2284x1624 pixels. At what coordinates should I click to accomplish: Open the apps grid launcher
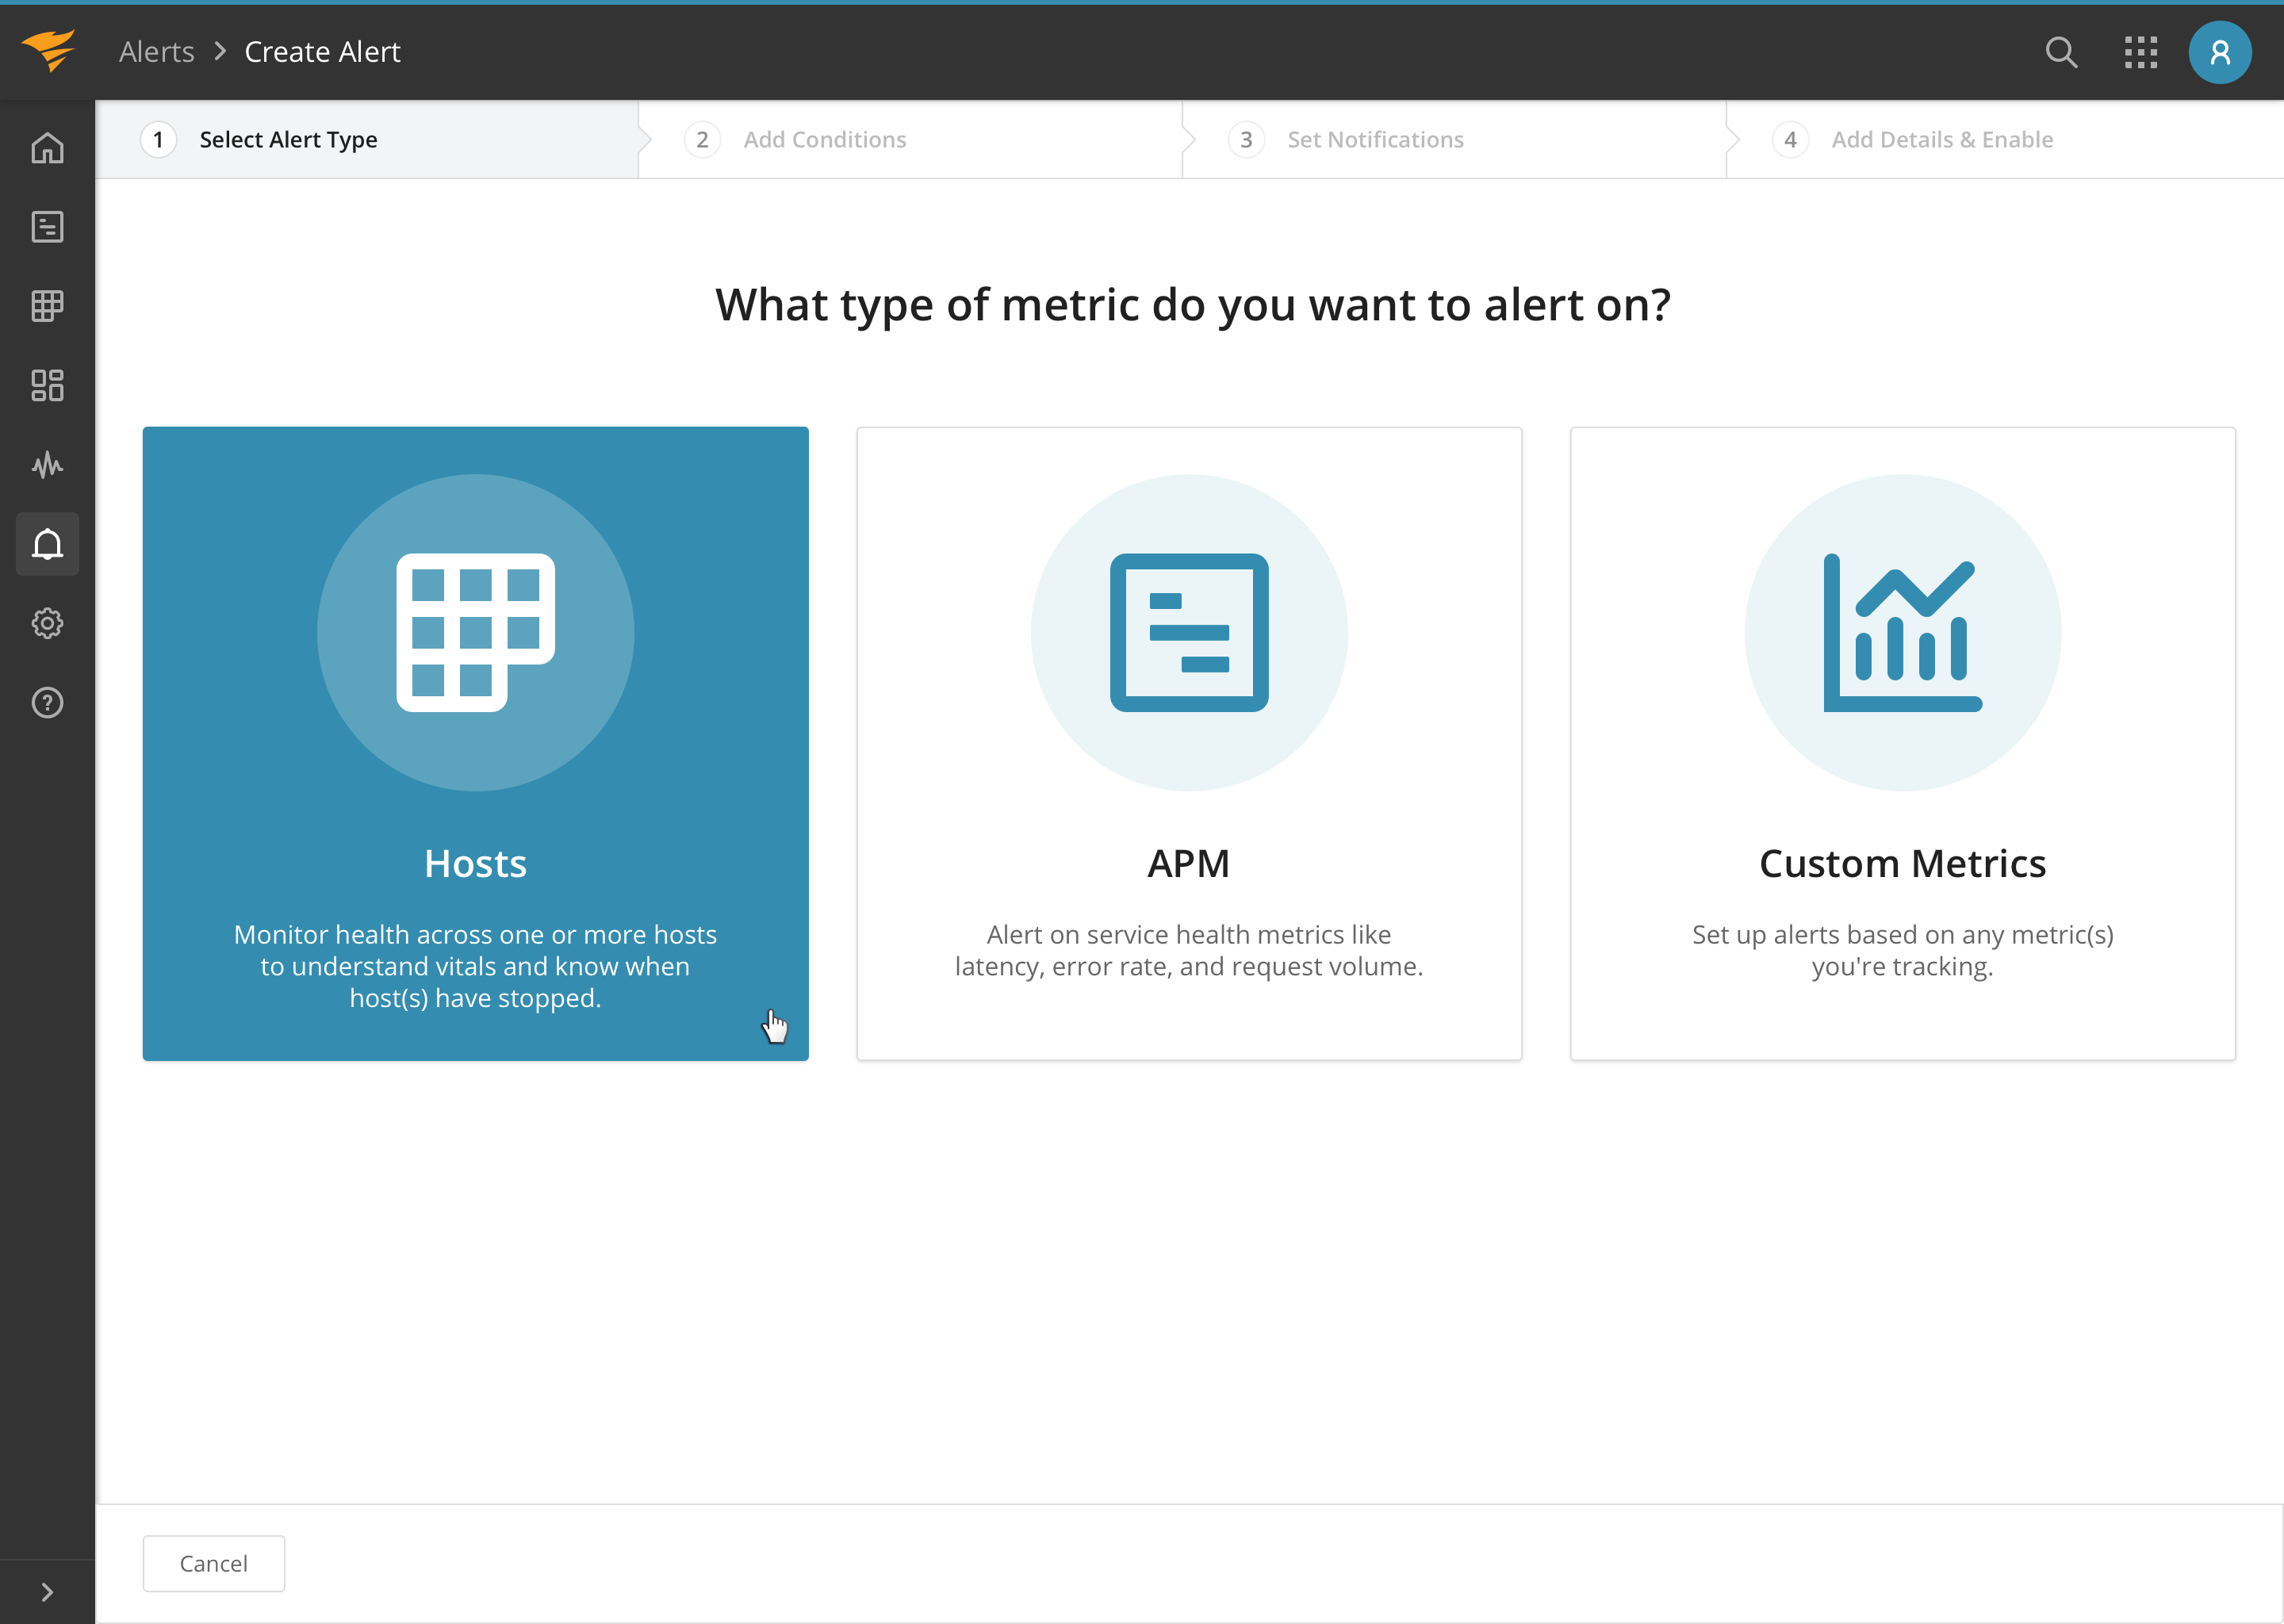click(x=2140, y=52)
